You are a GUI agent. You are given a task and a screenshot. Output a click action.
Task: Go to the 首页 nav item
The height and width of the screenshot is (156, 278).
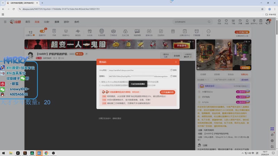coord(28,22)
